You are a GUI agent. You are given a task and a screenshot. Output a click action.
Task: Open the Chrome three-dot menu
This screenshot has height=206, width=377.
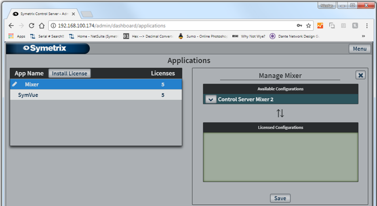point(367,25)
